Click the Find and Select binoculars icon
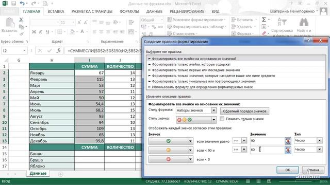The width and height of the screenshot is (330, 185). coord(304,22)
